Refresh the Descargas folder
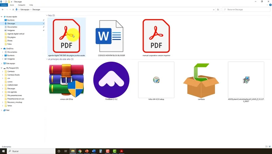This screenshot has height=154, width=272. (218, 10)
